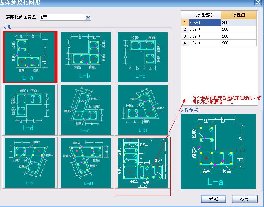The height and width of the screenshot is (207, 264).
Task: Choose the L-b section shape thumbnail
Action: (86, 57)
